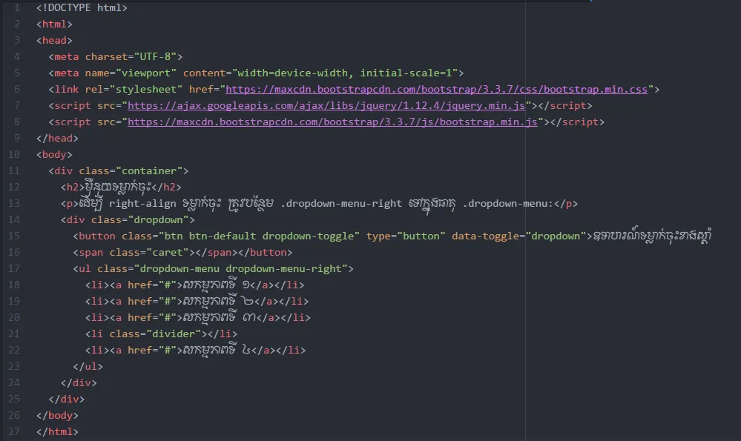Open the jquery.min.js googleapis URL
Image resolution: width=741 pixels, height=441 pixels.
(326, 106)
